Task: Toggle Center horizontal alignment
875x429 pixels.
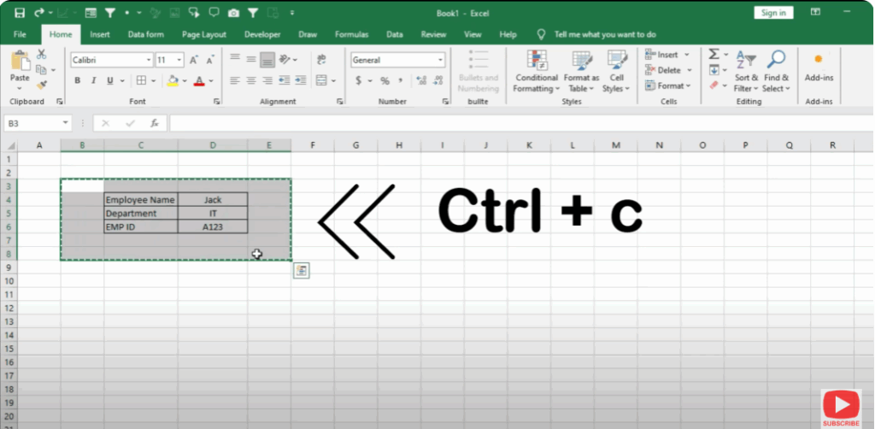Action: click(x=251, y=81)
